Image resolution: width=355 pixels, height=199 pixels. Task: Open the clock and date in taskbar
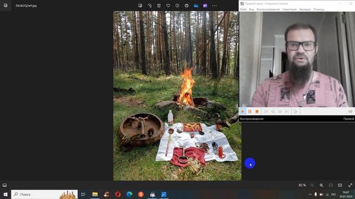point(346,195)
